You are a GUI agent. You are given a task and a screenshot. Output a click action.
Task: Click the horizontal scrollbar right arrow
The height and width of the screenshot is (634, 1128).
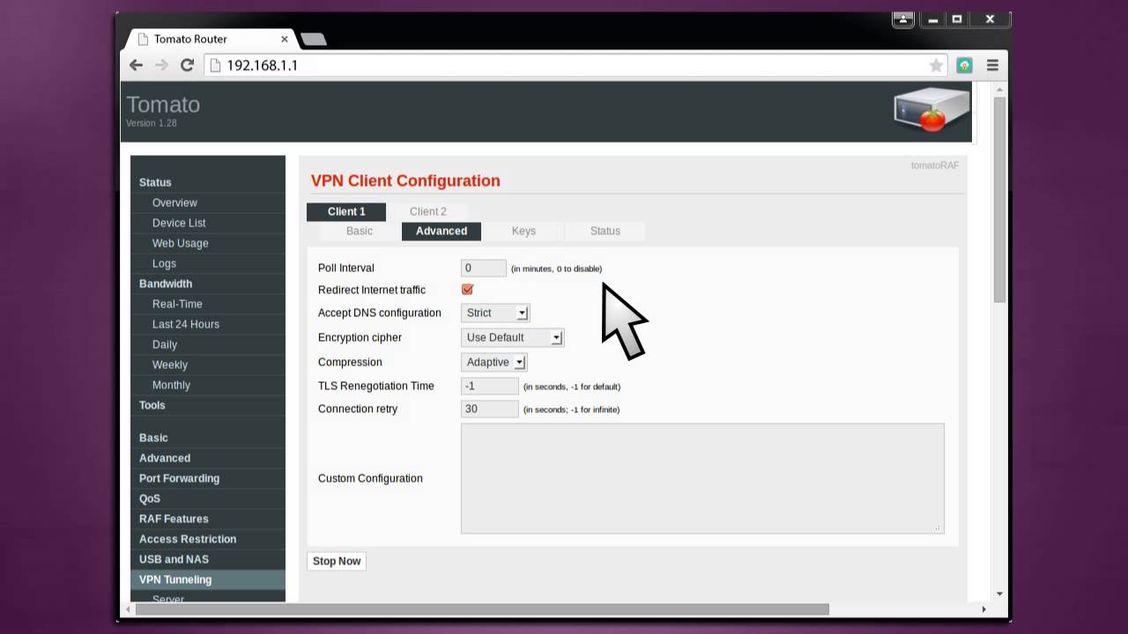(x=984, y=609)
